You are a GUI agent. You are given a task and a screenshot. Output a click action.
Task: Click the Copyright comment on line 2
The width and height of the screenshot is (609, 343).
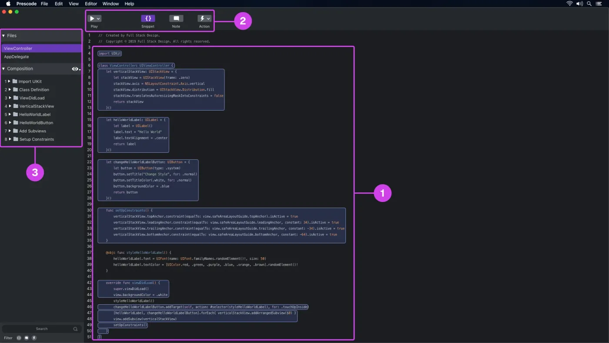[x=154, y=42]
